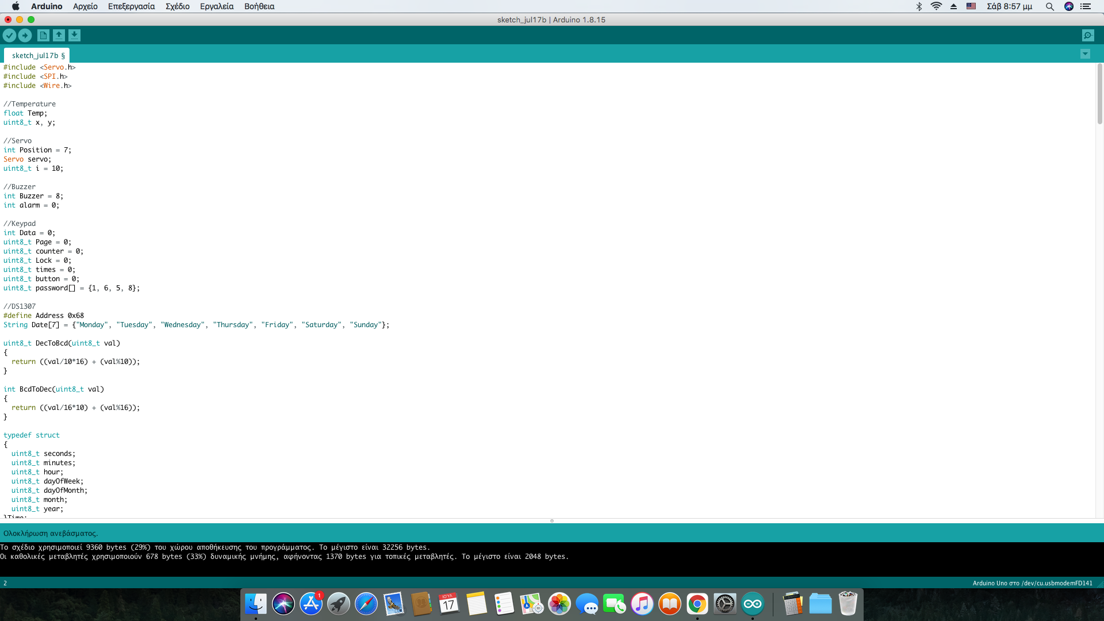The width and height of the screenshot is (1104, 621).
Task: Click the Upload (arrow) toolbar button
Action: (25, 36)
